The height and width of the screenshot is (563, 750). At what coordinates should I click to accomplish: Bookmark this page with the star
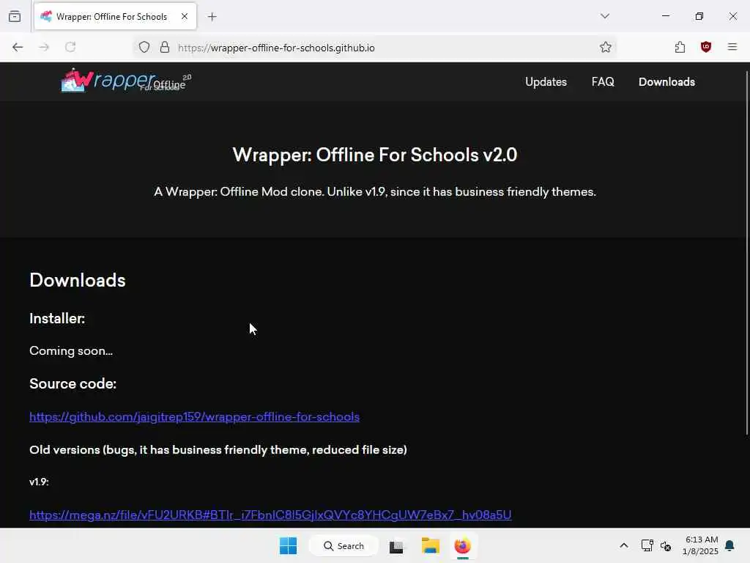[x=606, y=47]
